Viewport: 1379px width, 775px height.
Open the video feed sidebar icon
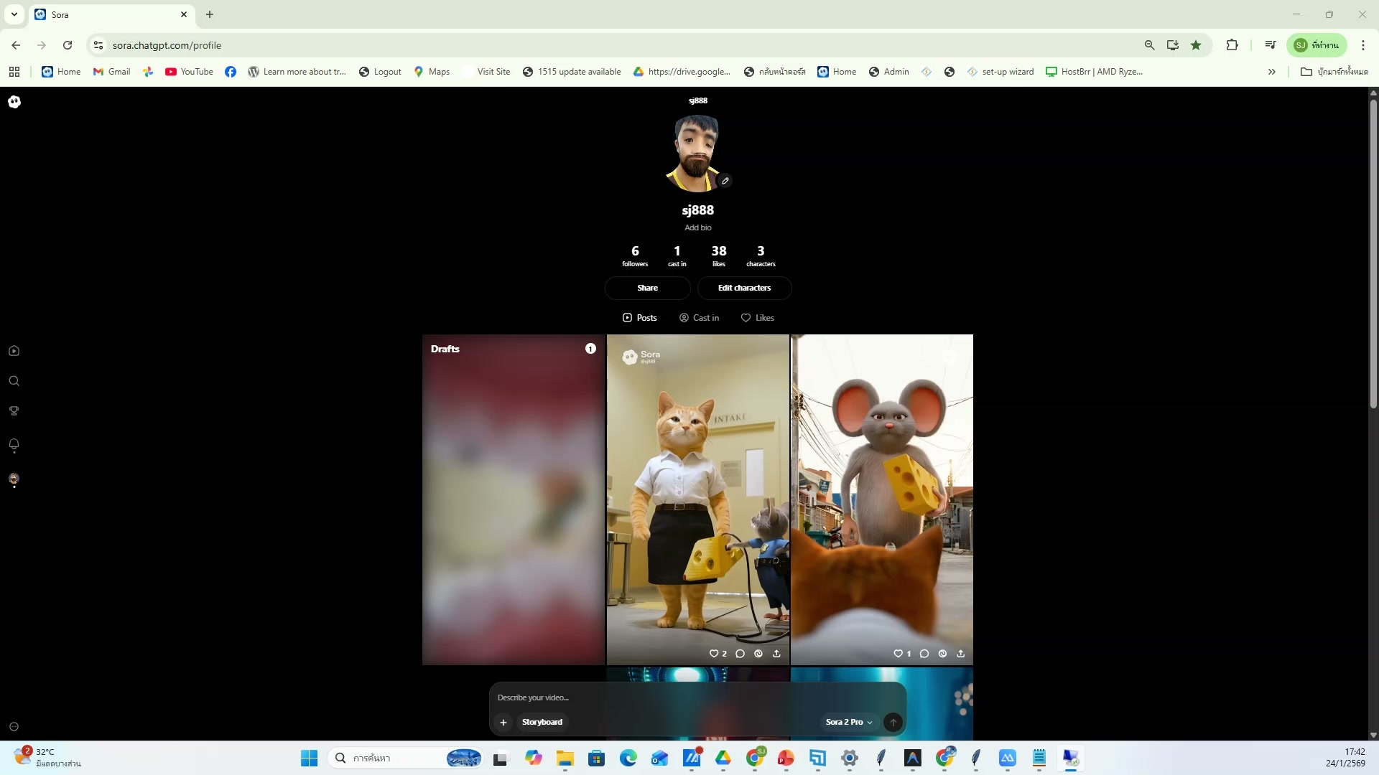click(x=14, y=351)
